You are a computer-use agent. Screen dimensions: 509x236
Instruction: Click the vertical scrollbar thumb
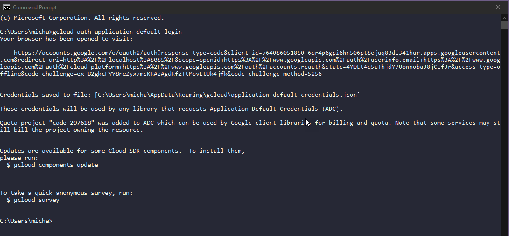(504, 25)
